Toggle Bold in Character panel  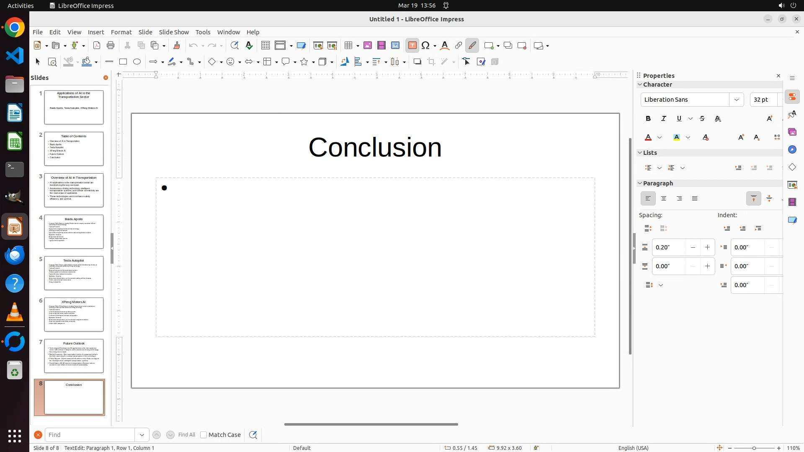(648, 119)
